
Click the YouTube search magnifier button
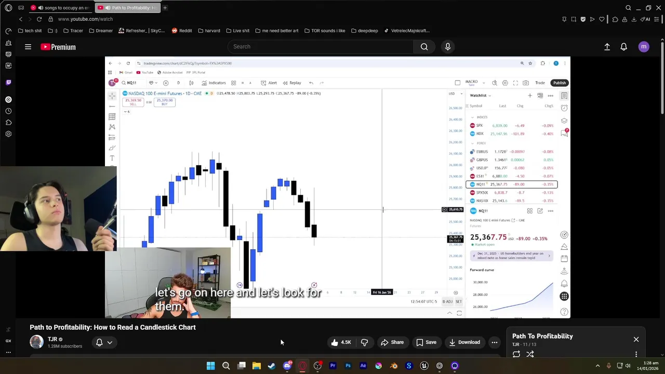point(424,47)
